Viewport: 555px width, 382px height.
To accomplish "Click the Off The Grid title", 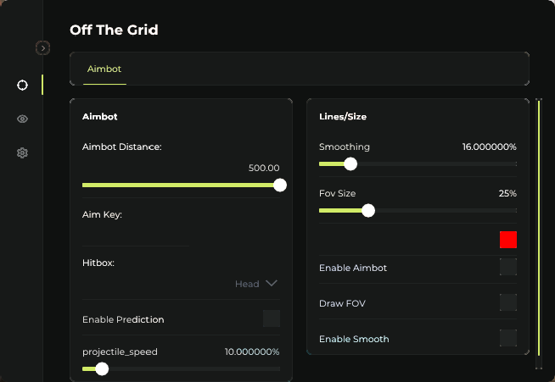I will [x=114, y=30].
